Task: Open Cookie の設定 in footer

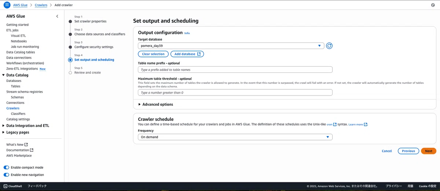Action: tap(428, 186)
